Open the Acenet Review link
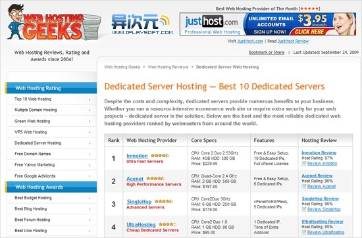Screen dimensions: 362x238 (317, 176)
